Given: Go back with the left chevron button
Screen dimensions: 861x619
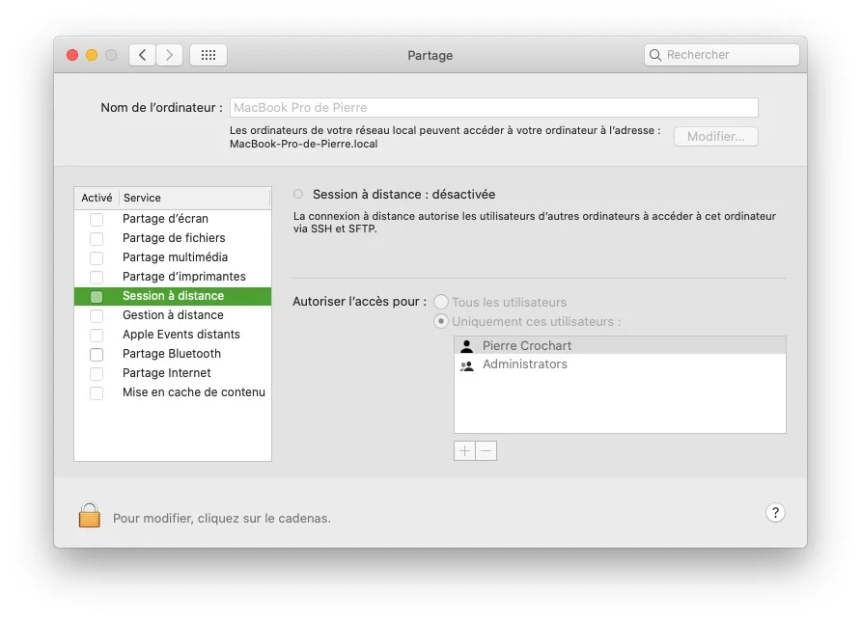Looking at the screenshot, I should click(143, 55).
